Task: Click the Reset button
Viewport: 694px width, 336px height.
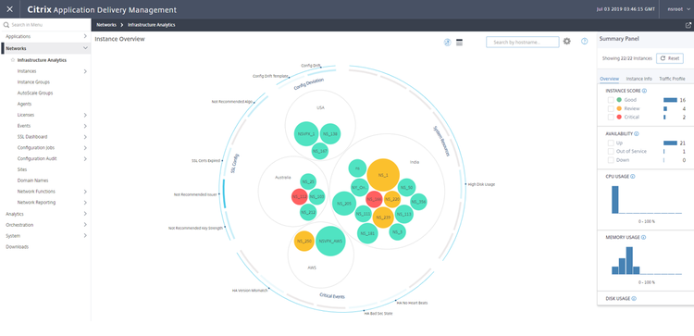Action: (x=669, y=58)
